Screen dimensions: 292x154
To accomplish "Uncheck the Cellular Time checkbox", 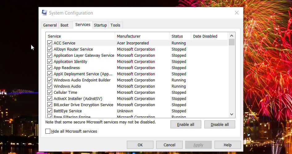I will coord(49,92).
